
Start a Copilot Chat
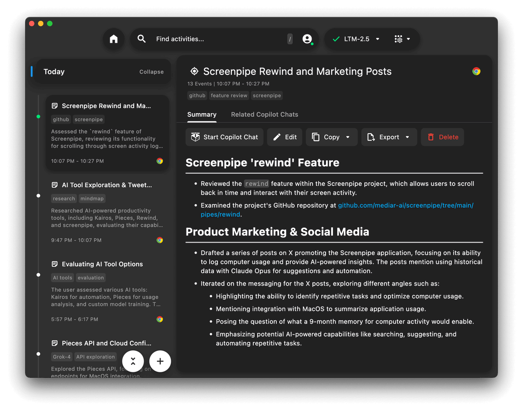pyautogui.click(x=224, y=137)
